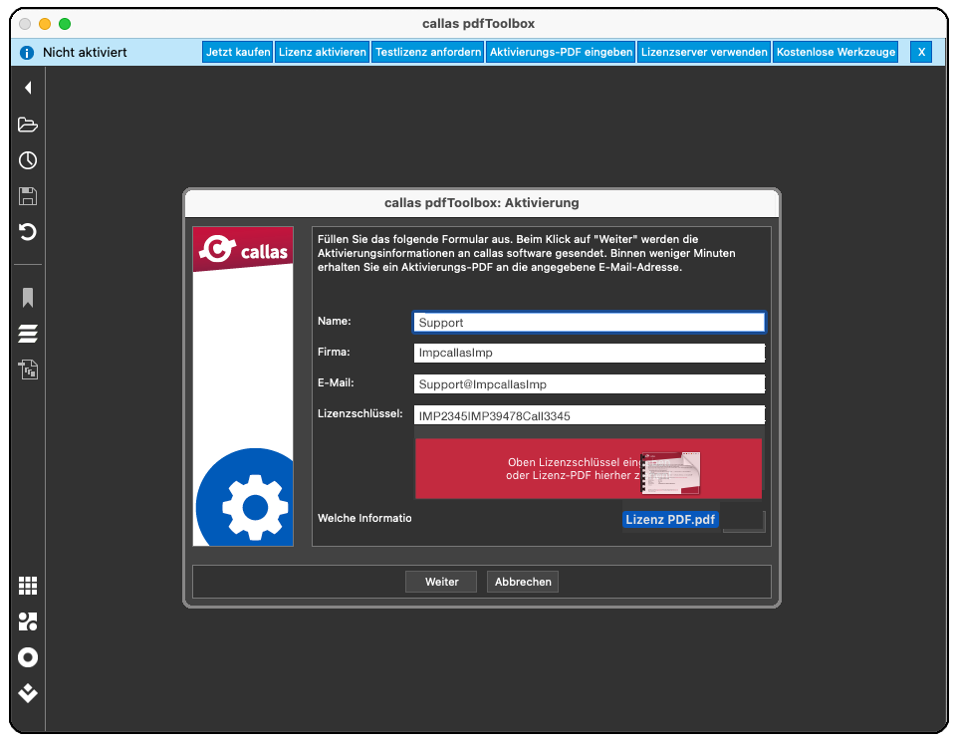Click the page-with-thumbnails sidebar icon
Screen dimensions: 954x741
(x=28, y=370)
